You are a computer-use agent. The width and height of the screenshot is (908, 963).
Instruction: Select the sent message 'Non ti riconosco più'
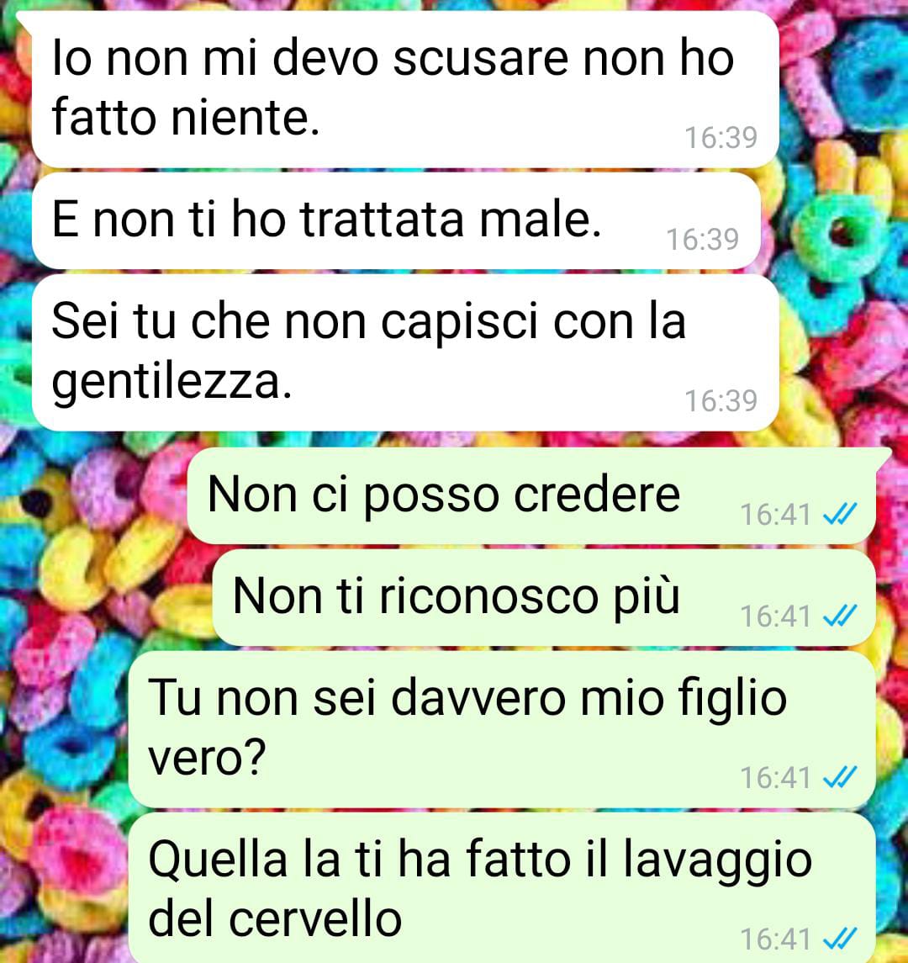544,597
